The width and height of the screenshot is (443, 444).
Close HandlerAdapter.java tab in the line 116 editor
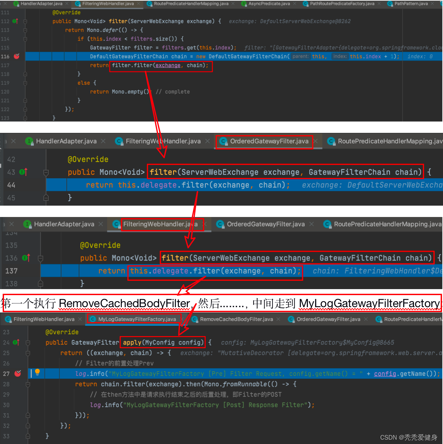[67, 4]
